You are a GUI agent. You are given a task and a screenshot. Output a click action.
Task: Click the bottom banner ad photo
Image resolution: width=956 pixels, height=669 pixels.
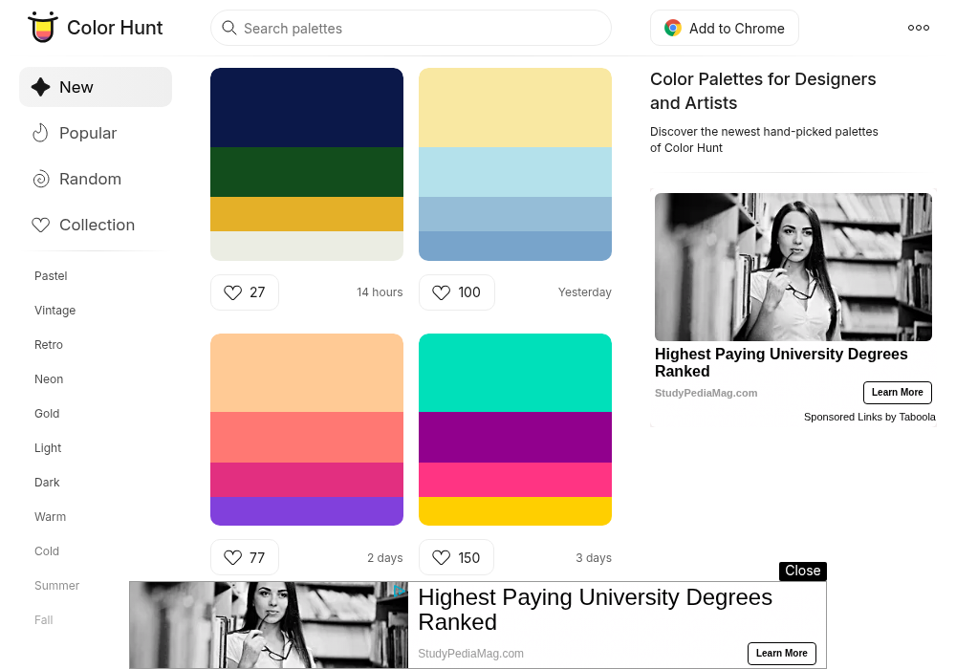[269, 625]
